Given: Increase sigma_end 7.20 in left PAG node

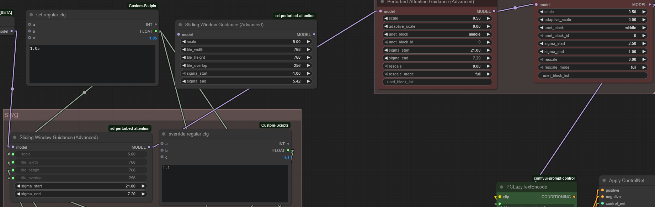Looking at the screenshot, I should click(x=488, y=58).
